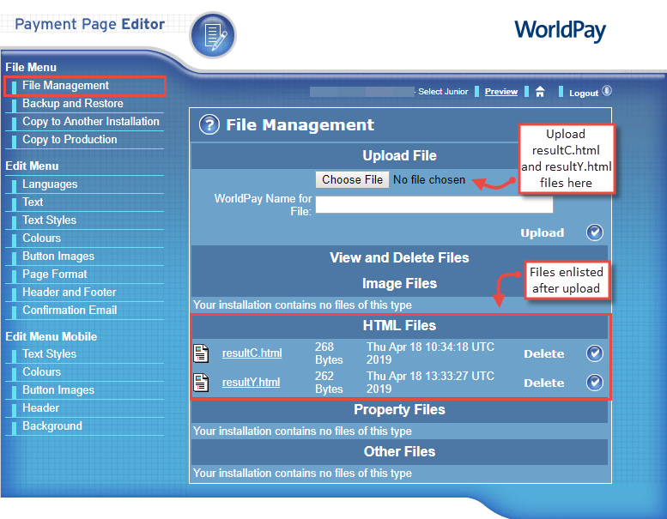
Task: Focus the WorldPay Name for File field
Action: [x=434, y=205]
